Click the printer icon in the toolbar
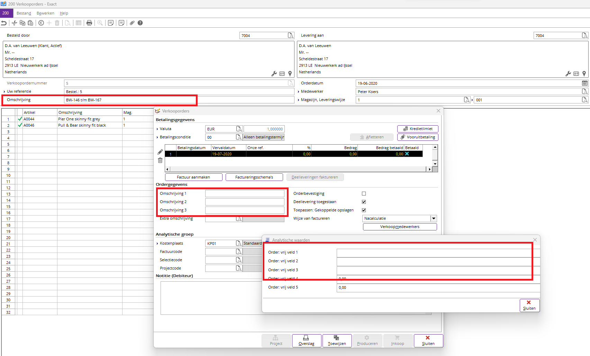The height and width of the screenshot is (356, 590). [89, 23]
